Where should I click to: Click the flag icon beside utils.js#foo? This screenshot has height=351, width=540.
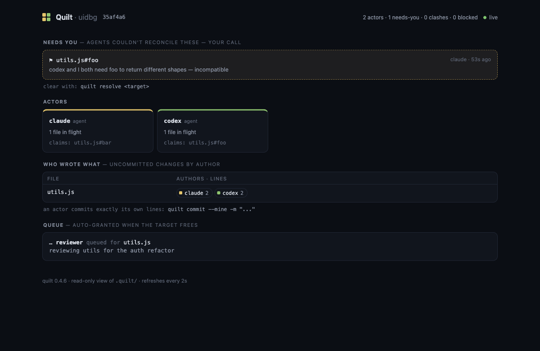51,60
